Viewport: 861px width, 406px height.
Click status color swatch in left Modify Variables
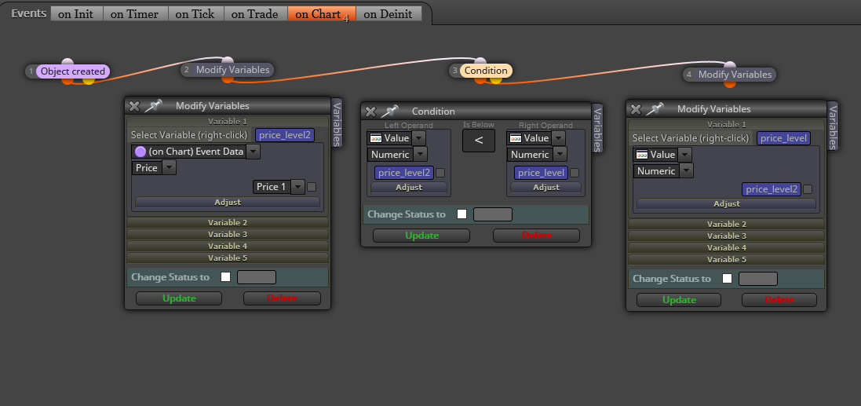click(257, 277)
